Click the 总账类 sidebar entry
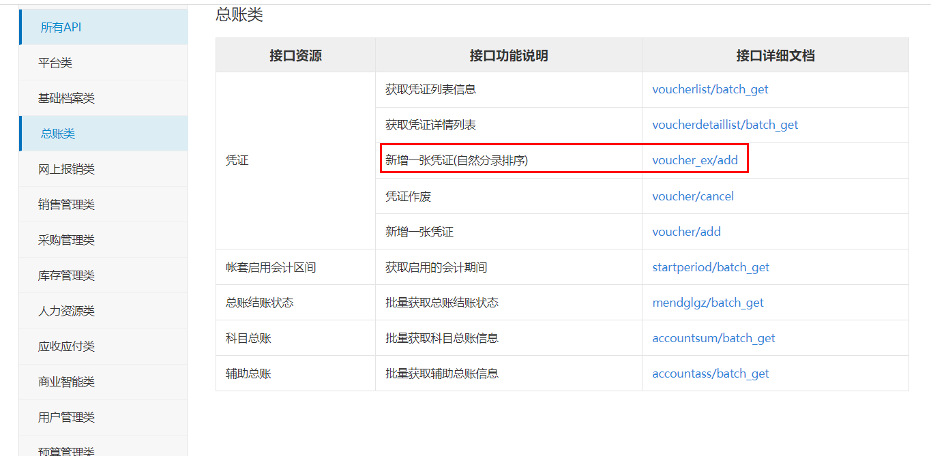The width and height of the screenshot is (931, 456). (x=58, y=134)
